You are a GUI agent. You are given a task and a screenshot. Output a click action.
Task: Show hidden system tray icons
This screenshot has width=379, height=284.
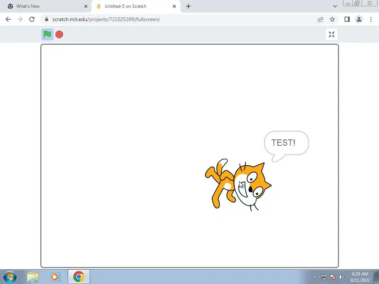pos(315,277)
